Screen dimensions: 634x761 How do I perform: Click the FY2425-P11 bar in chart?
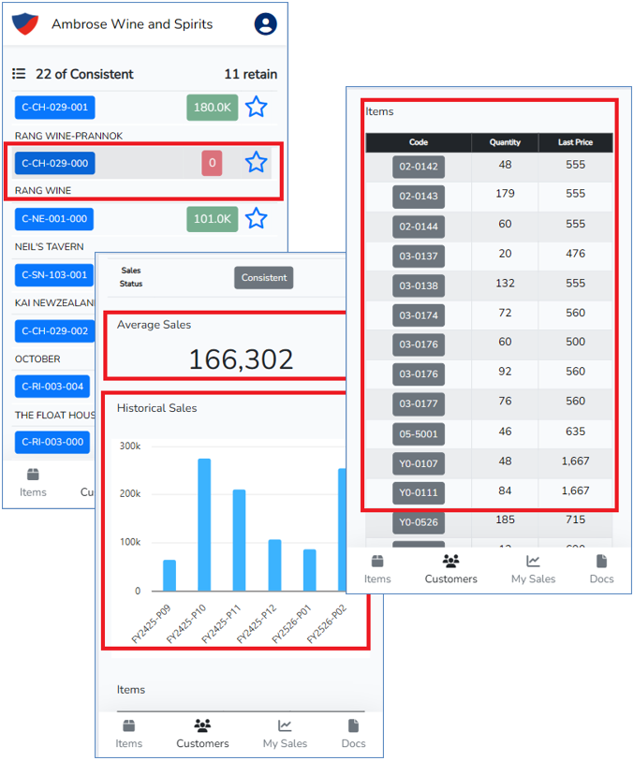[240, 540]
